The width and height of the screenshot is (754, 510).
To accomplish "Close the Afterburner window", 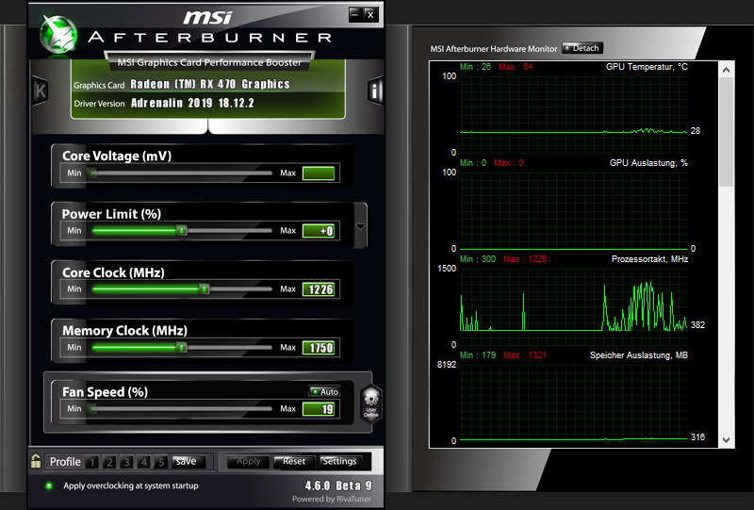I will click(x=370, y=14).
